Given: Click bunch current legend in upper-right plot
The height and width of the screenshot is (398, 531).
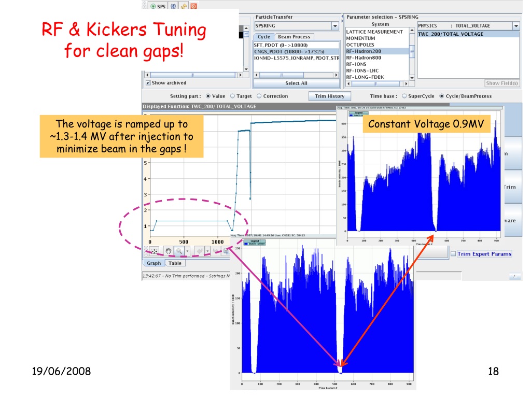Looking at the screenshot, I should coord(356,114).
